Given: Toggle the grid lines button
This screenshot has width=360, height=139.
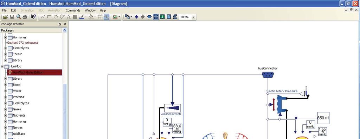Looking at the screenshot, I should 100,17.
